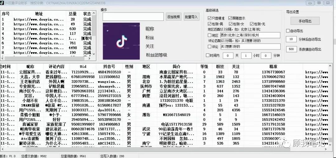The width and height of the screenshot is (336, 158).
Task: Sort results by 简介 column header
Action: 177,67
